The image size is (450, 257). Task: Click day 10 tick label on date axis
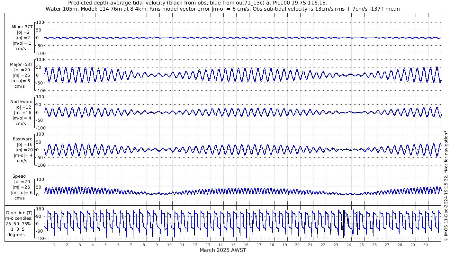(169, 245)
